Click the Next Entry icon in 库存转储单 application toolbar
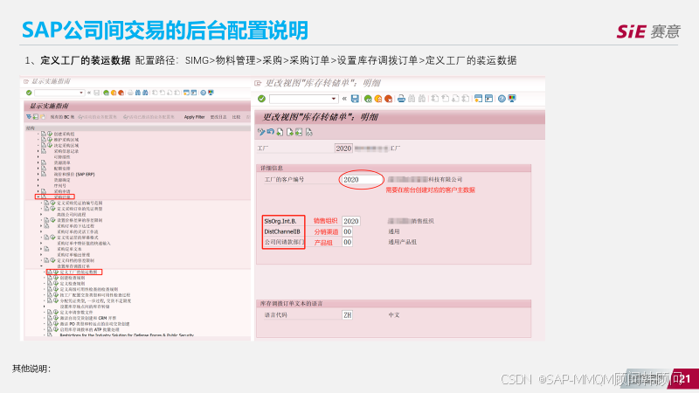 [290, 132]
